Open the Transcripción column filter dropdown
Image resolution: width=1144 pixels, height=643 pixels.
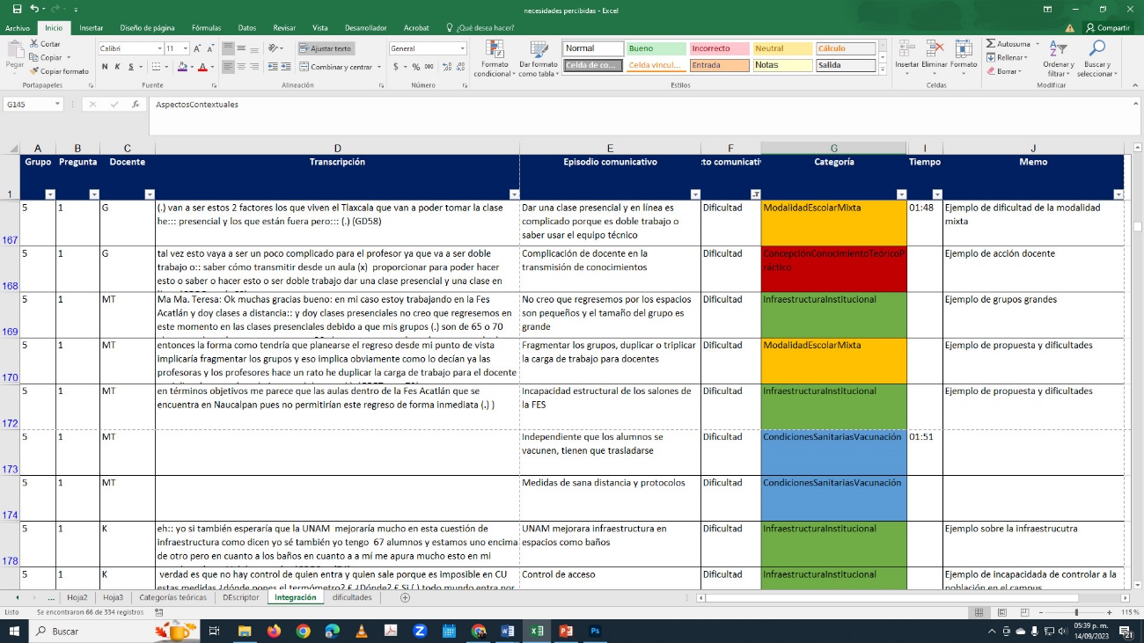point(514,194)
